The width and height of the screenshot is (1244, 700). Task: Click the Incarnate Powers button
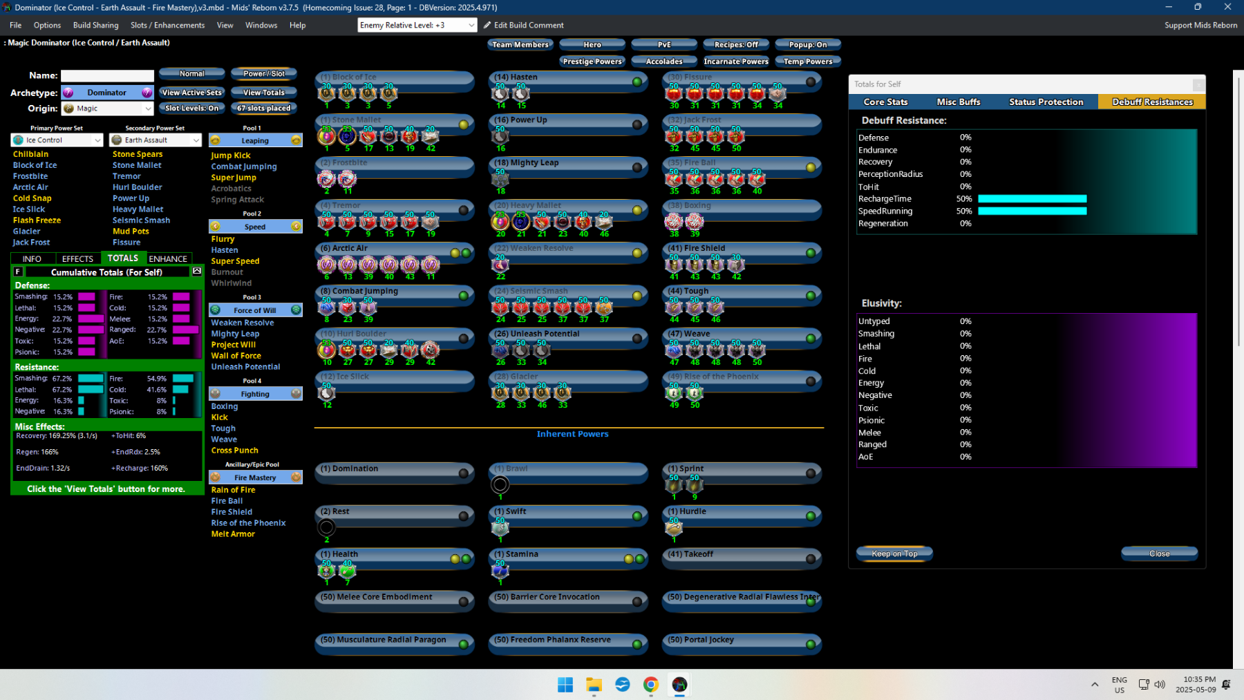[x=736, y=62]
